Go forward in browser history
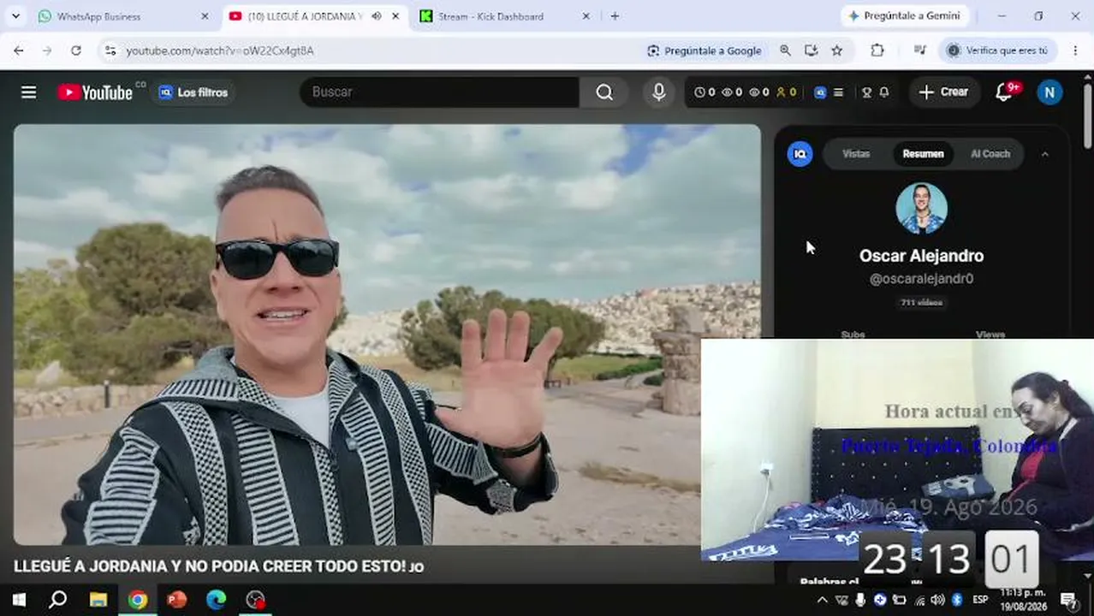The image size is (1094, 616). pos(47,50)
